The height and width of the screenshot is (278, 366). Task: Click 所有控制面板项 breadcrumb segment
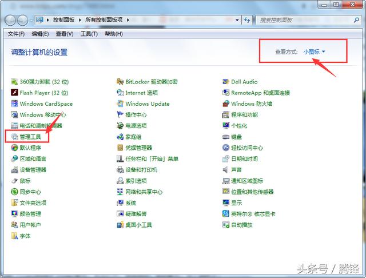(x=104, y=20)
